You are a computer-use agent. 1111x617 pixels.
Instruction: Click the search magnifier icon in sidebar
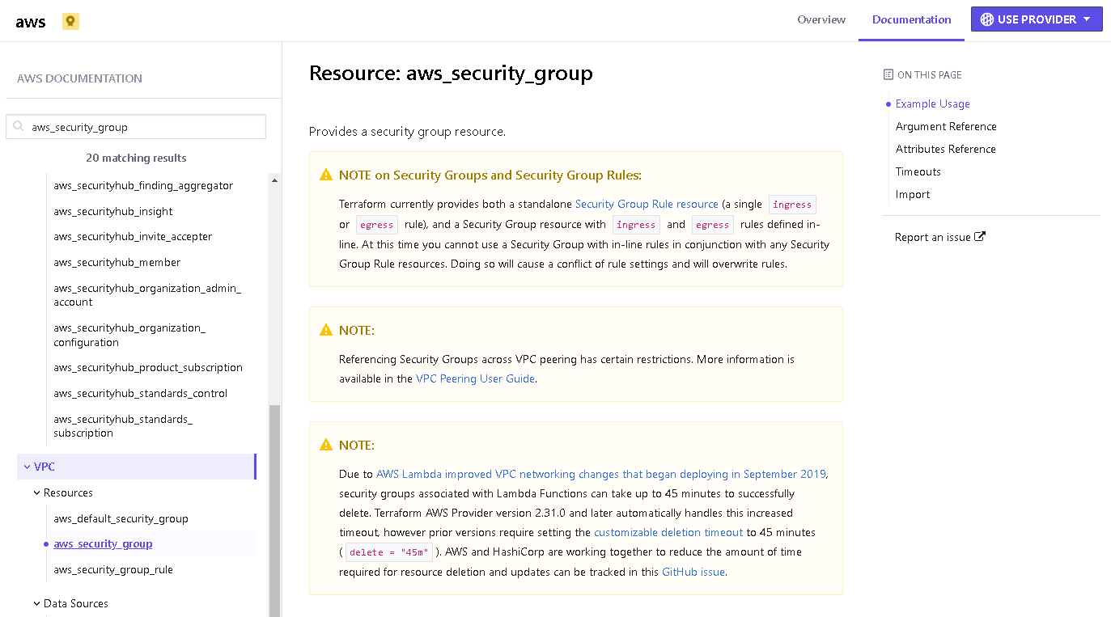click(19, 127)
